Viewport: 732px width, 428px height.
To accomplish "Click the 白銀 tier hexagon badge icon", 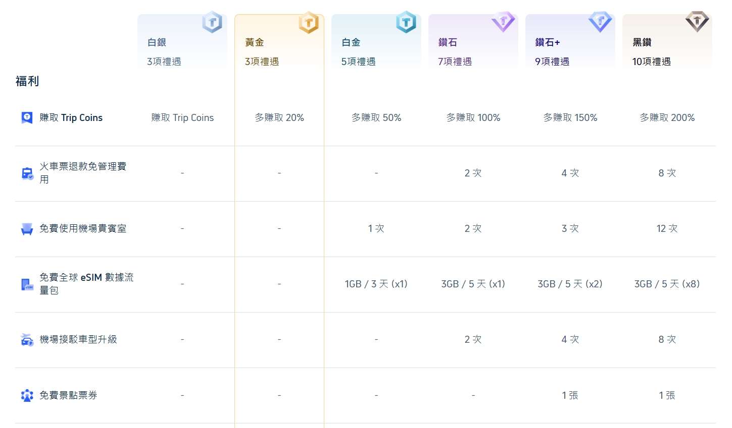I will click(212, 22).
